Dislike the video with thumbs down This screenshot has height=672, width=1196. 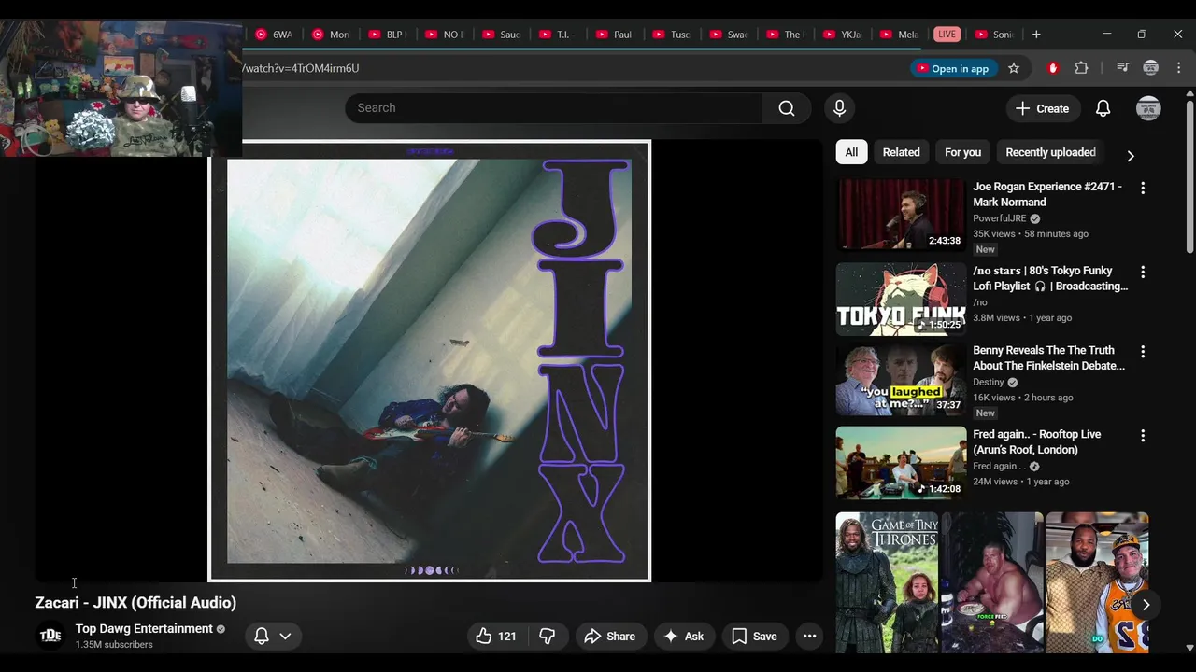coord(548,637)
